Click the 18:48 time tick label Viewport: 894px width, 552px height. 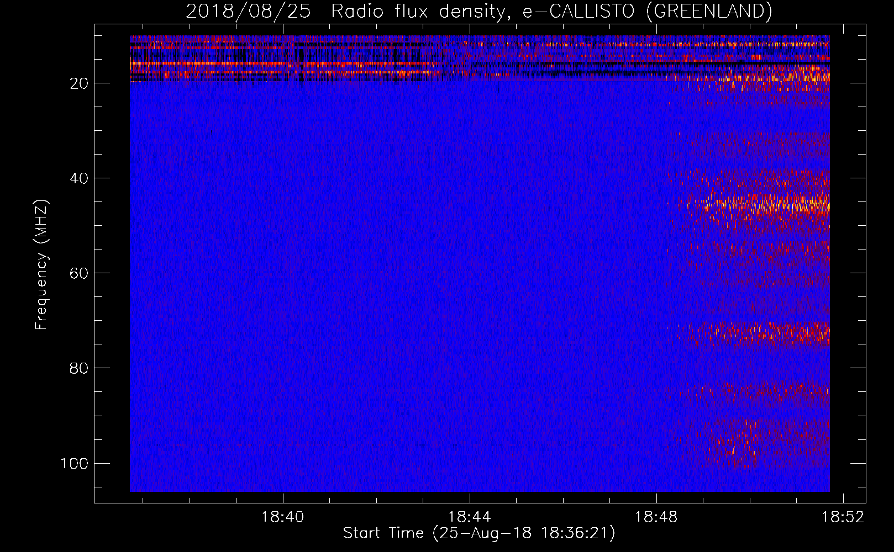click(656, 517)
